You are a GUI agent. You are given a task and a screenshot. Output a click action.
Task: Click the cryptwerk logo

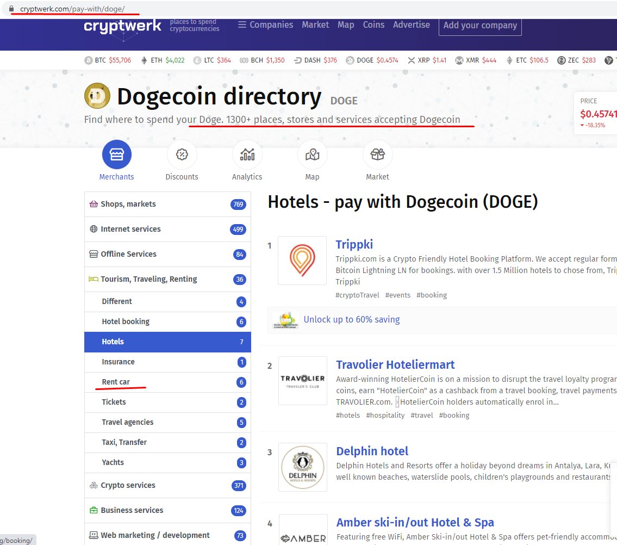tap(122, 26)
